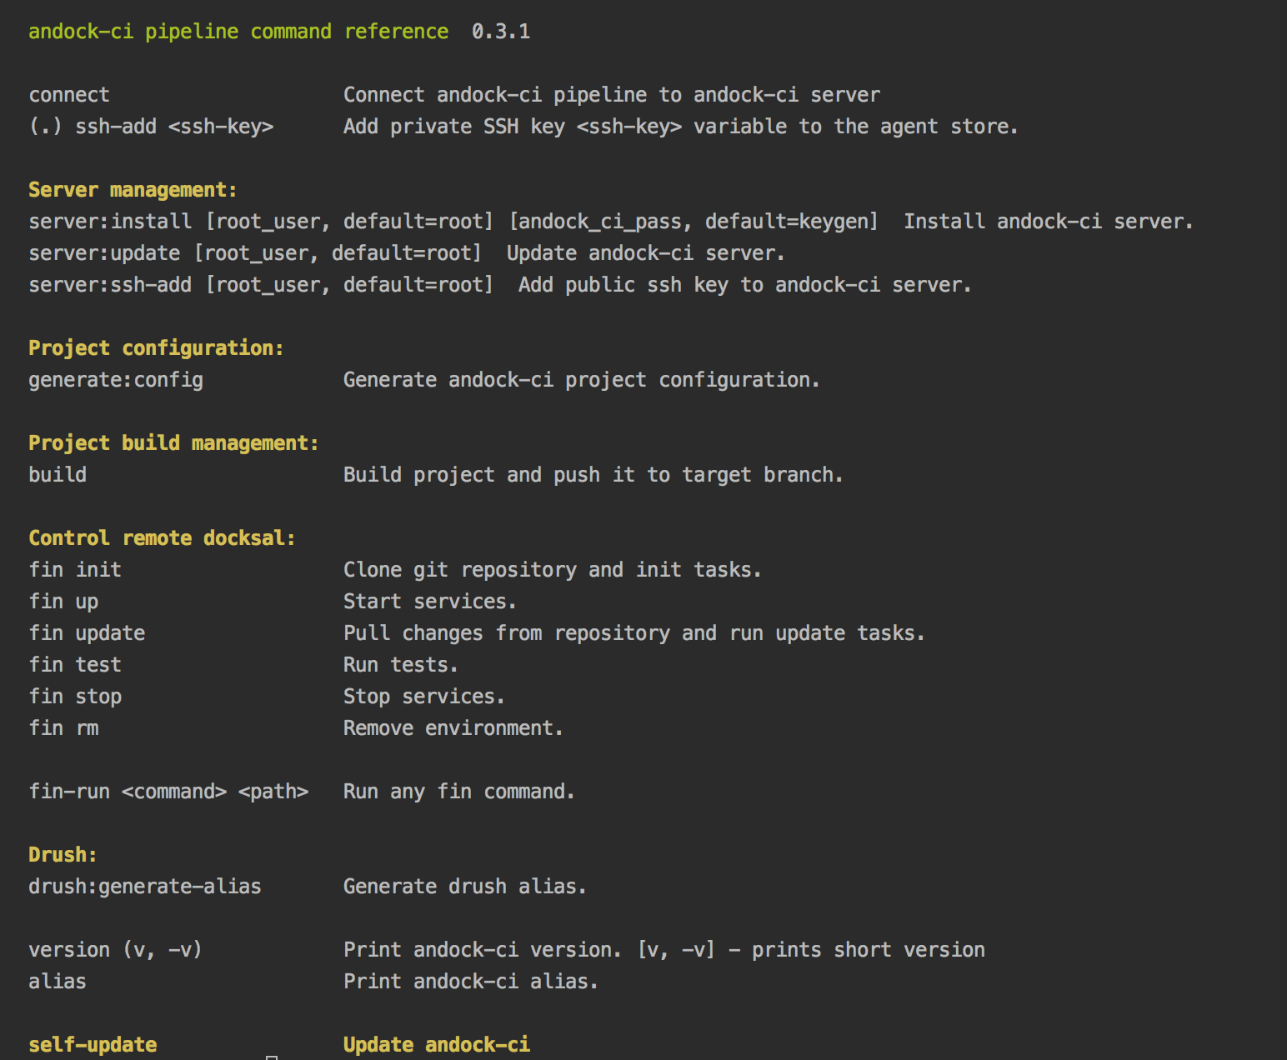The width and height of the screenshot is (1287, 1060).
Task: Click the 'Drush:' heading
Action: coord(63,855)
